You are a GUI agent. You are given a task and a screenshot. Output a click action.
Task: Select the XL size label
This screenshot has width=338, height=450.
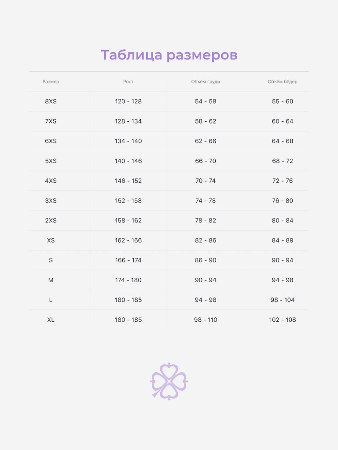point(51,320)
